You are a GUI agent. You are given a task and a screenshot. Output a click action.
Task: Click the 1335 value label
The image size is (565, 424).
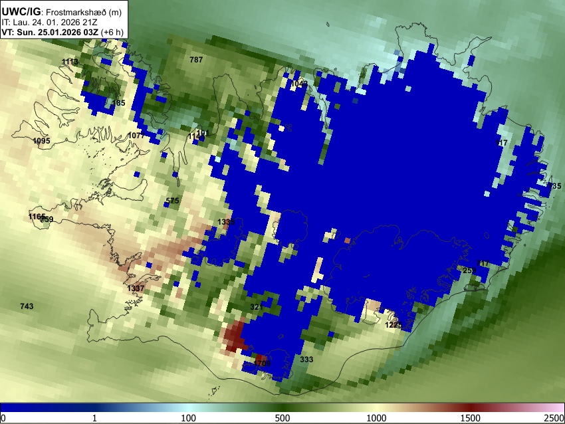pos(226,222)
